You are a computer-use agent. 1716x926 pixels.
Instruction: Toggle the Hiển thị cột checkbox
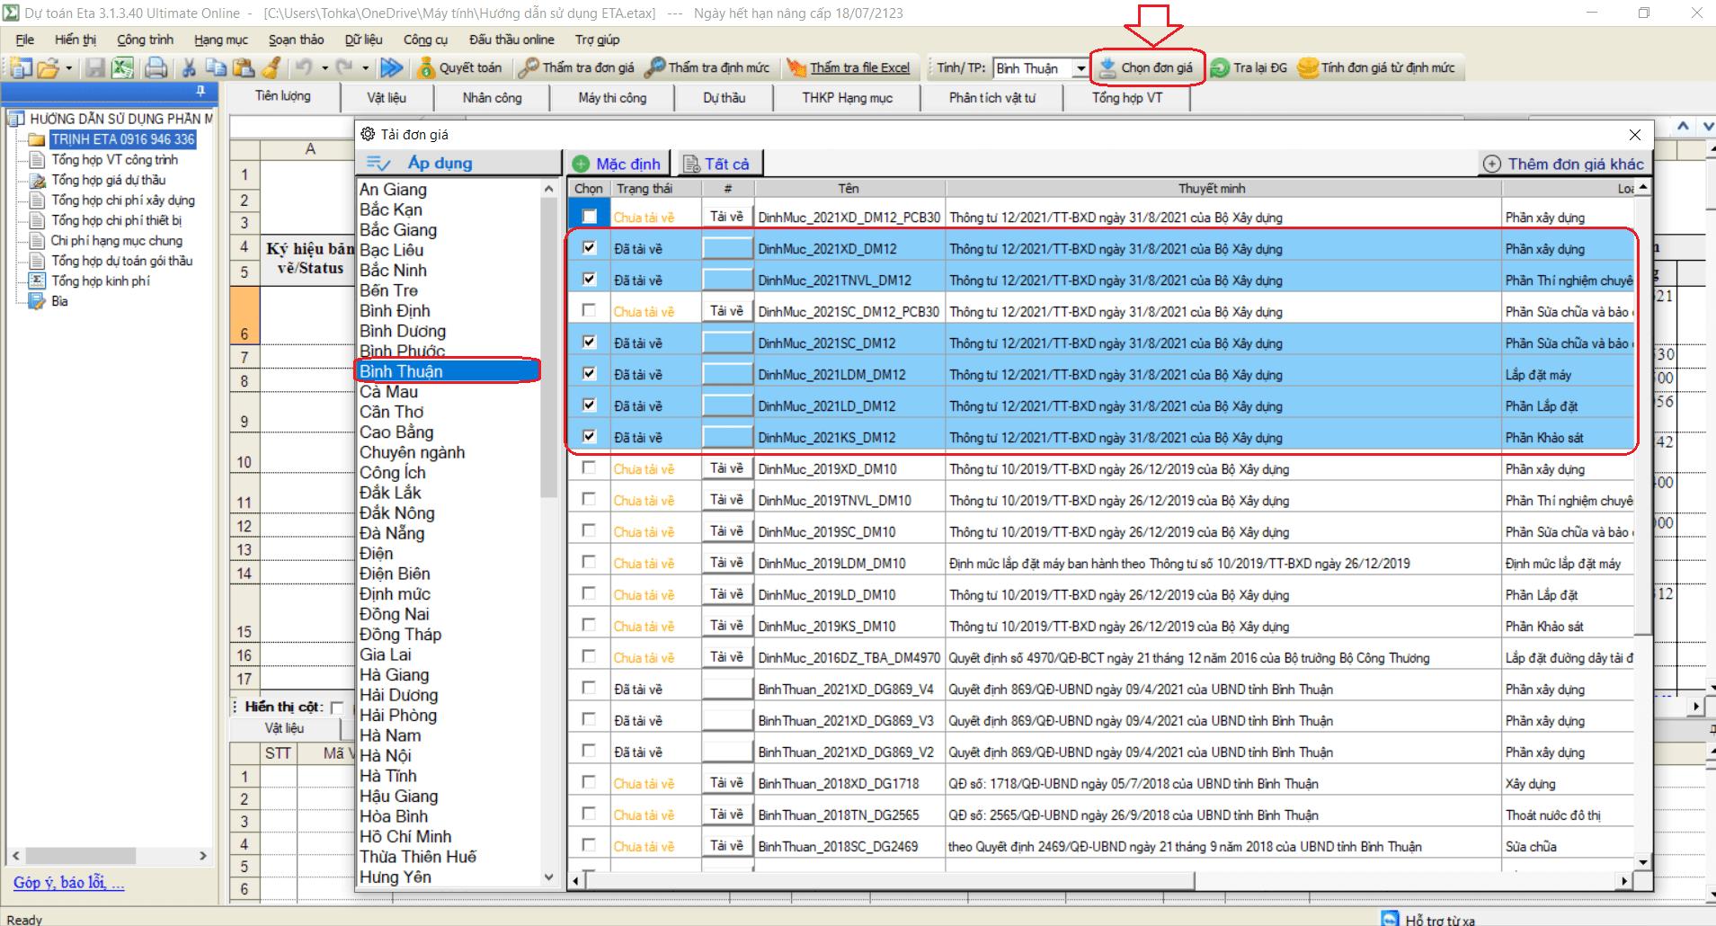coord(337,708)
